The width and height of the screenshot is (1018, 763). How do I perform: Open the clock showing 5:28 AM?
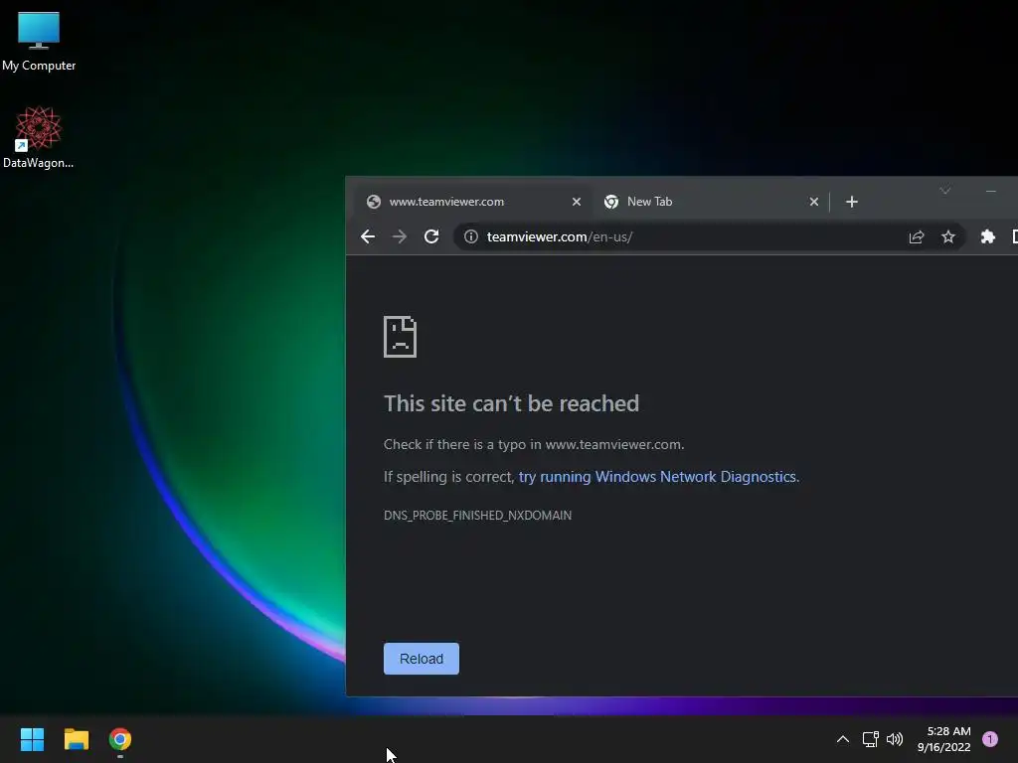coord(943,739)
